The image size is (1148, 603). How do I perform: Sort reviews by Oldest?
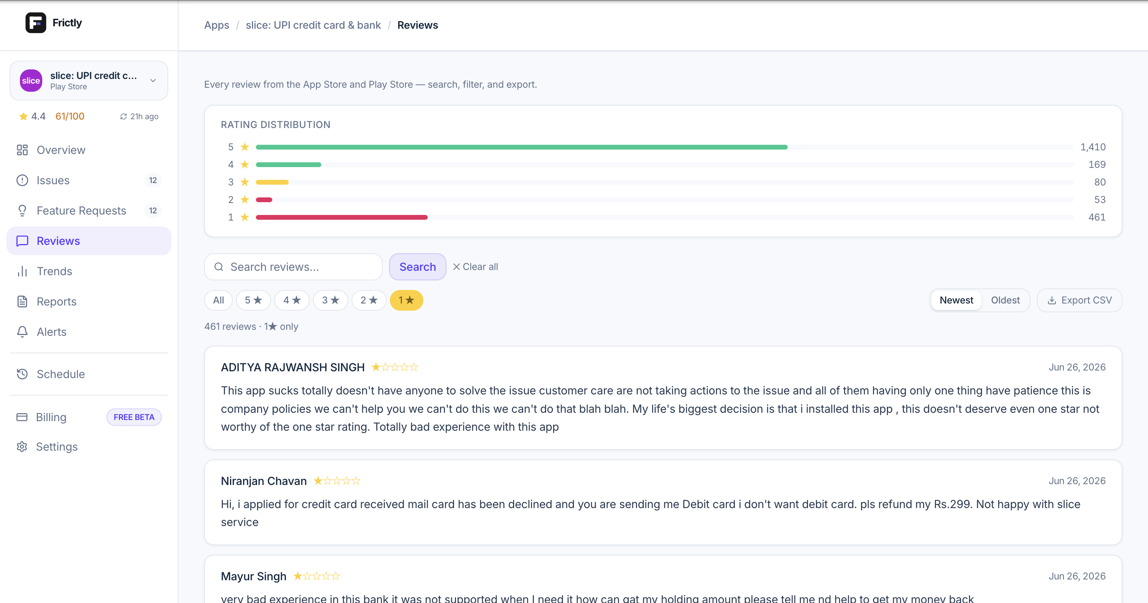point(1005,300)
